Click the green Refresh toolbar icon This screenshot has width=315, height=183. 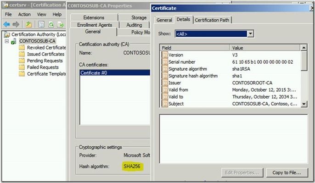[51, 24]
